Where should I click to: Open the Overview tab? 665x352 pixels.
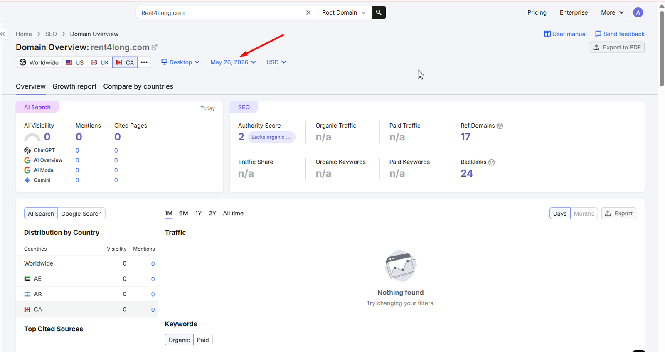coord(31,86)
